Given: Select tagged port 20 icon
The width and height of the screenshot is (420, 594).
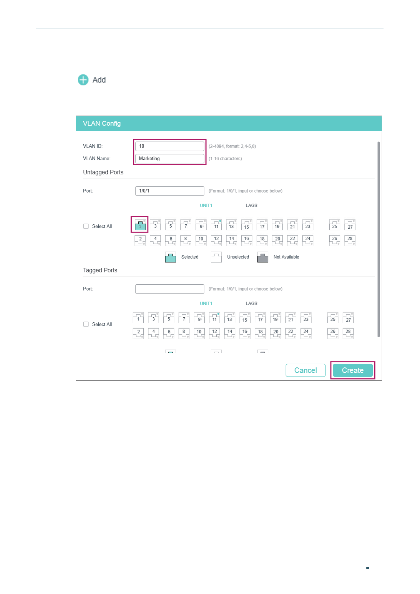Looking at the screenshot, I should 276,333.
